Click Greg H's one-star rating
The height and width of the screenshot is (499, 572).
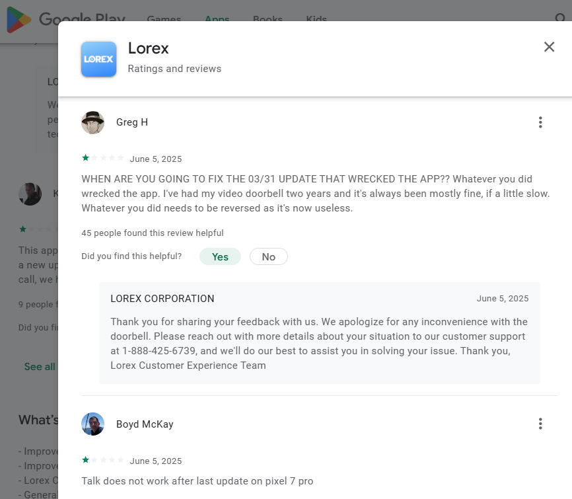[102, 158]
